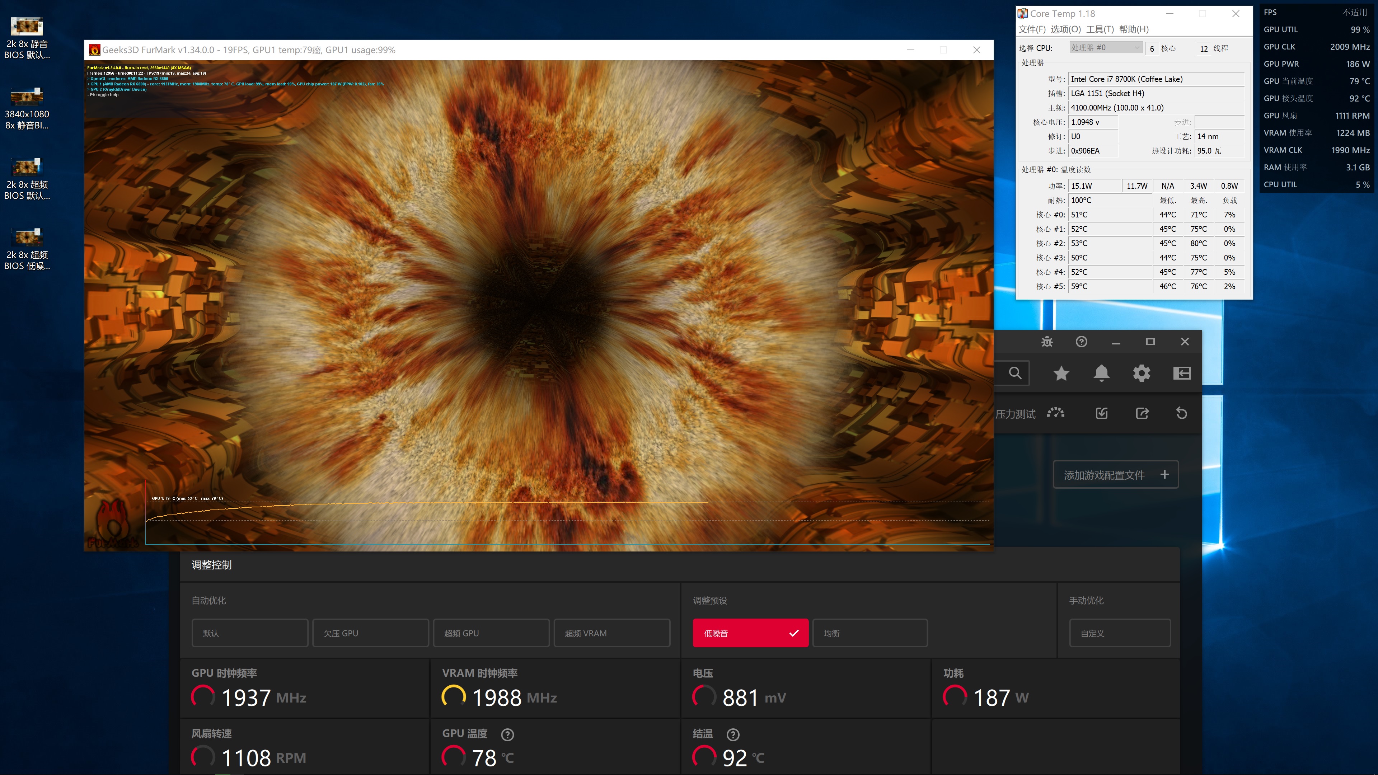The height and width of the screenshot is (775, 1378).
Task: Expand the 处理器 #0 CPU dropdown
Action: tap(1106, 48)
